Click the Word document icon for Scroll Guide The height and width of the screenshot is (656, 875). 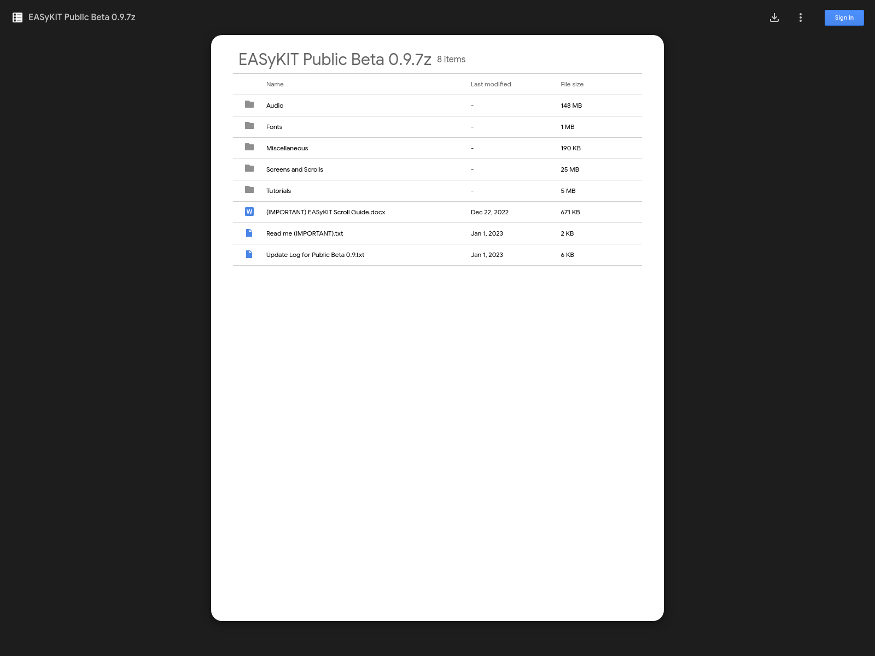249,212
